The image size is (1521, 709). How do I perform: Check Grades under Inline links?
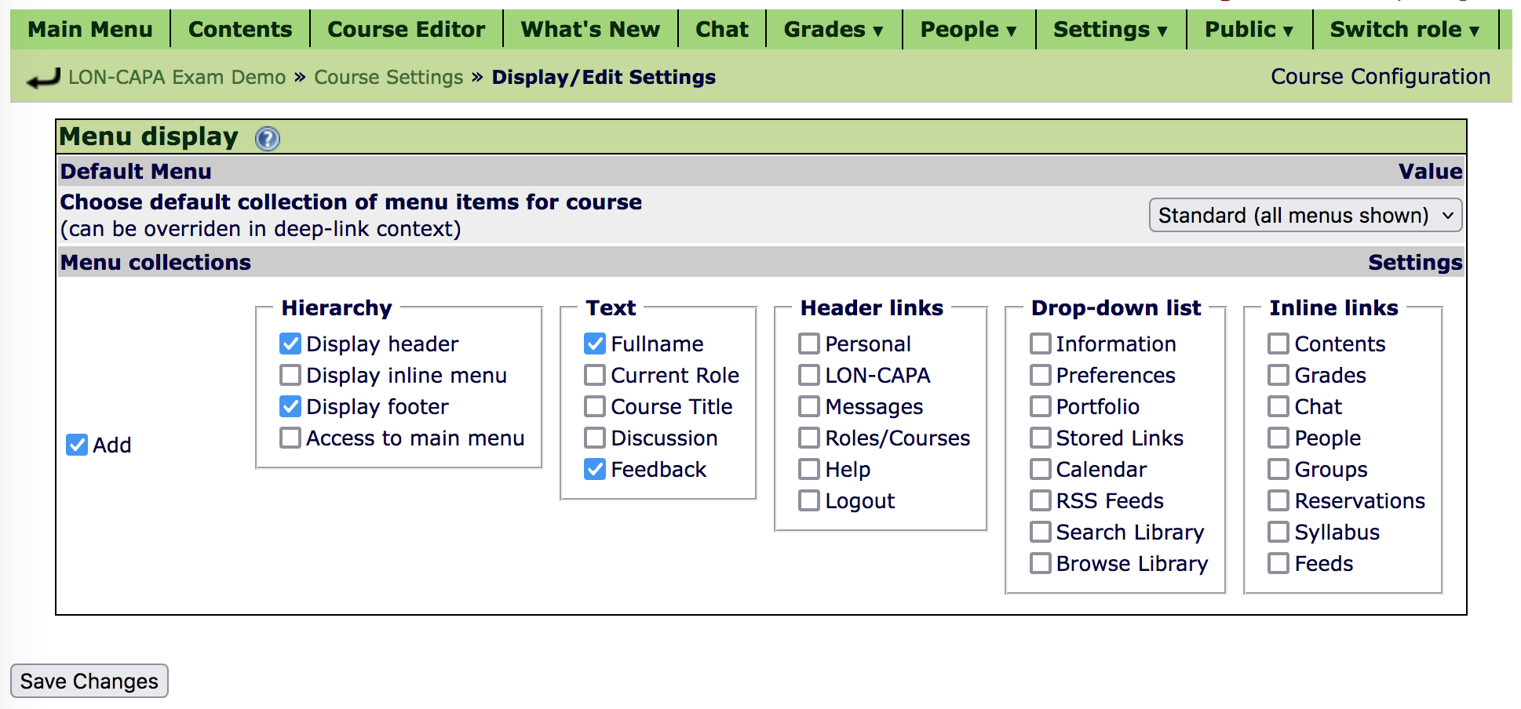(x=1278, y=375)
